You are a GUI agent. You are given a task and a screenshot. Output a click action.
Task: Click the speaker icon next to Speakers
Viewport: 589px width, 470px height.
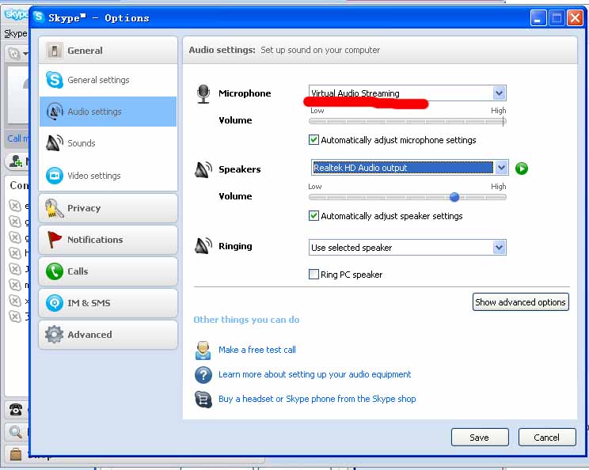tap(203, 169)
